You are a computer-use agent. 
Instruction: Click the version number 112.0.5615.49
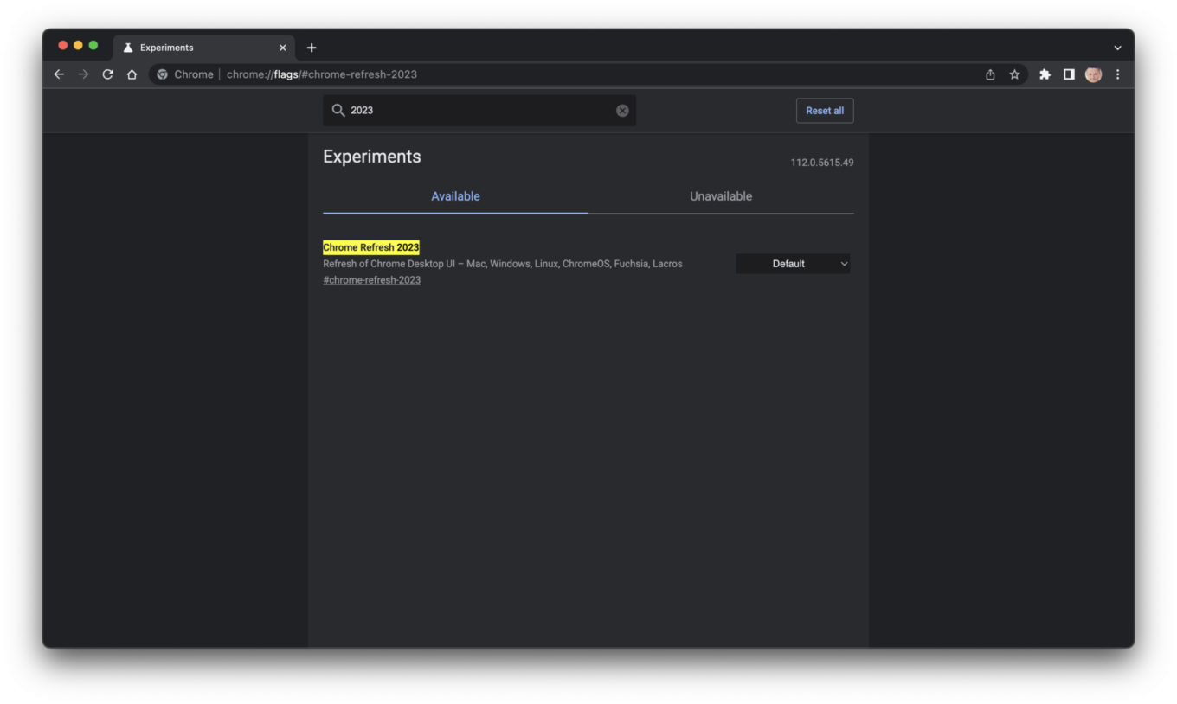(x=822, y=163)
